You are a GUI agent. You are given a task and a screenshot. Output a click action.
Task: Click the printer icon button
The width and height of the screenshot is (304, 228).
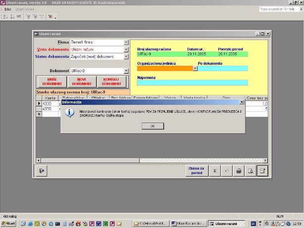(x=239, y=171)
